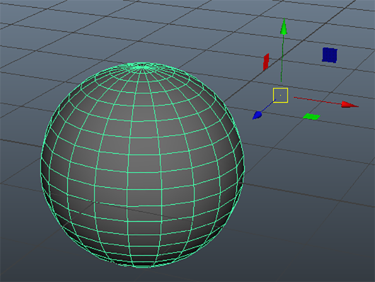This screenshot has height=282, width=375.
Task: Click the yellow center square manipulator handle
Action: (280, 96)
